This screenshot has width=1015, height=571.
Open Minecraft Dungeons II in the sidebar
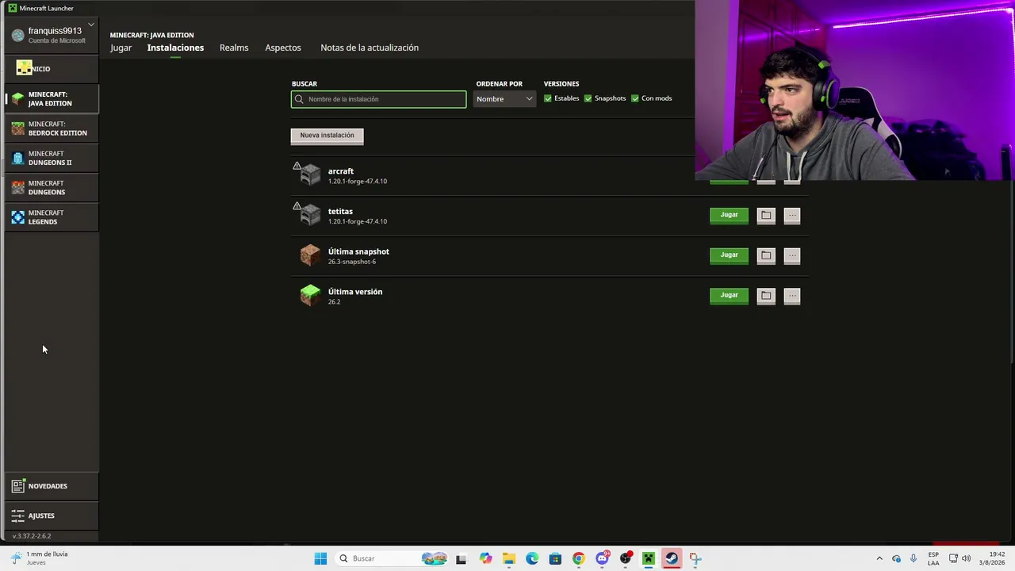[x=52, y=158]
